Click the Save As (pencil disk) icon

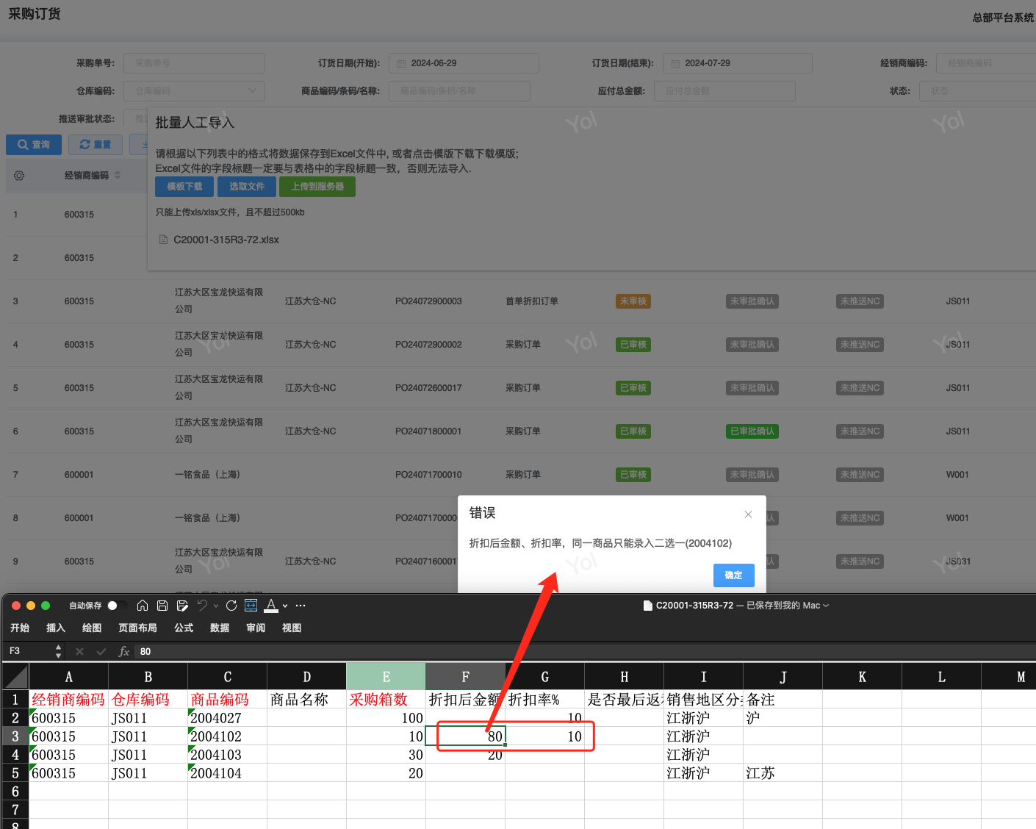182,606
